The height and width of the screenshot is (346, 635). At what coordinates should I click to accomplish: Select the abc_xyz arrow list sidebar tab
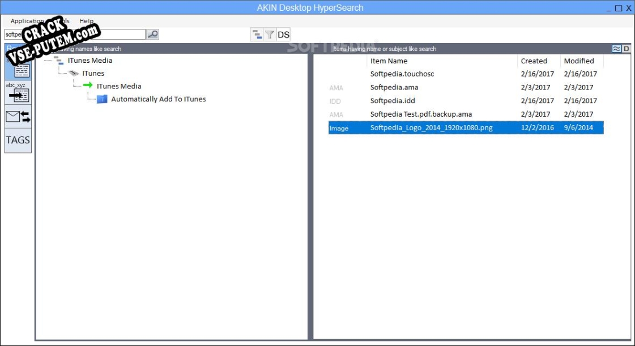(18, 93)
